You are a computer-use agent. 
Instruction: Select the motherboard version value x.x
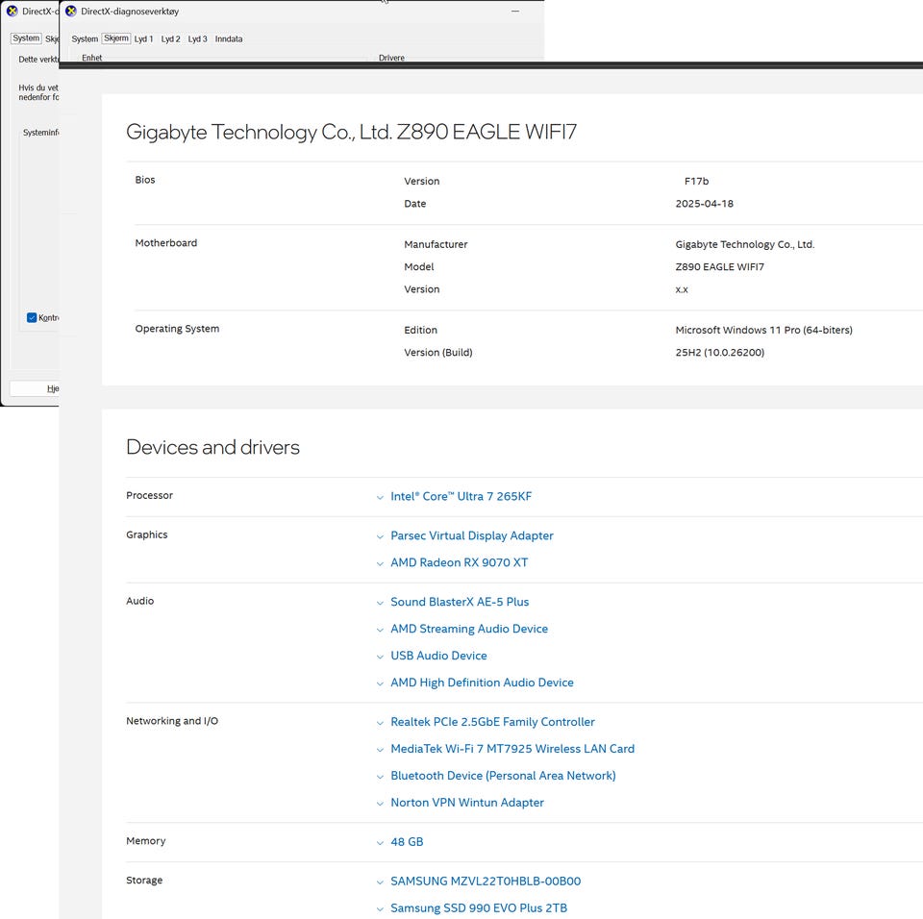click(x=682, y=289)
